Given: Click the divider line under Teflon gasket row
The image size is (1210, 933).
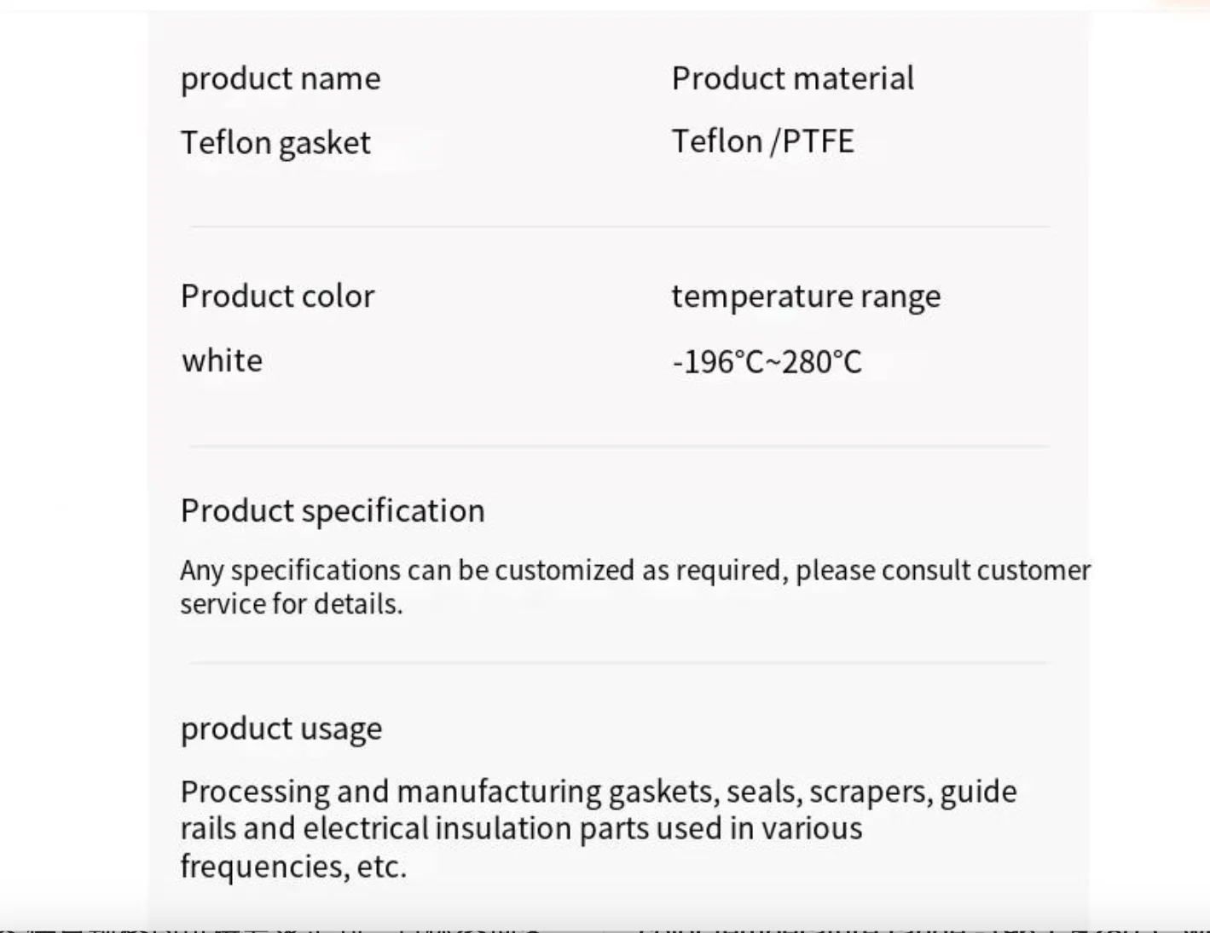Looking at the screenshot, I should tap(619, 227).
